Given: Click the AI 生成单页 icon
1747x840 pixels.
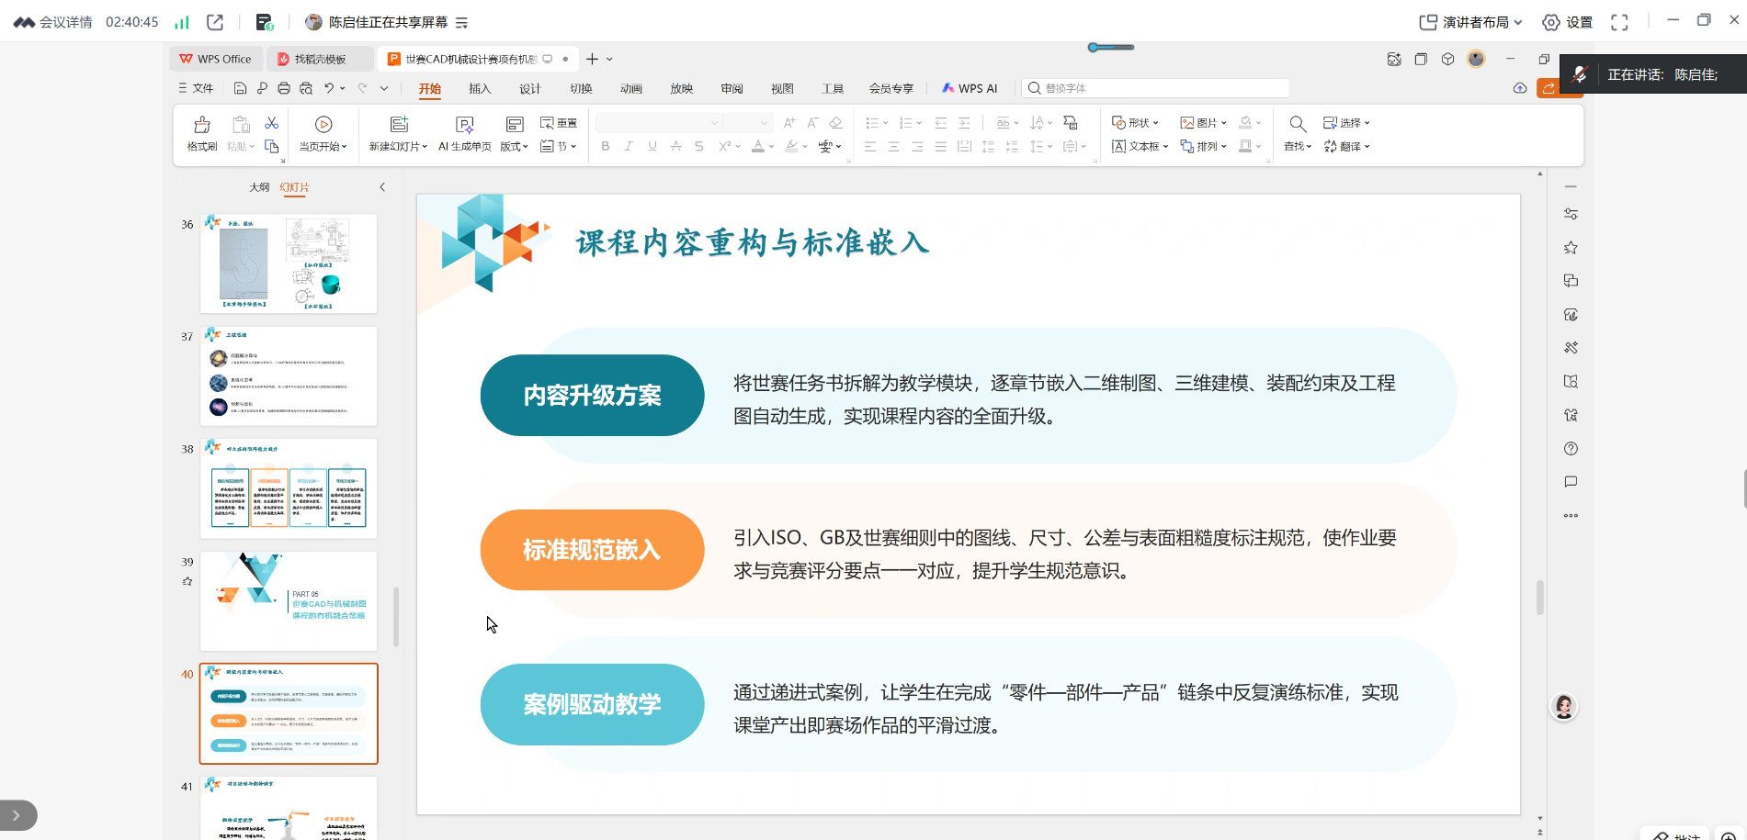Looking at the screenshot, I should tap(465, 126).
